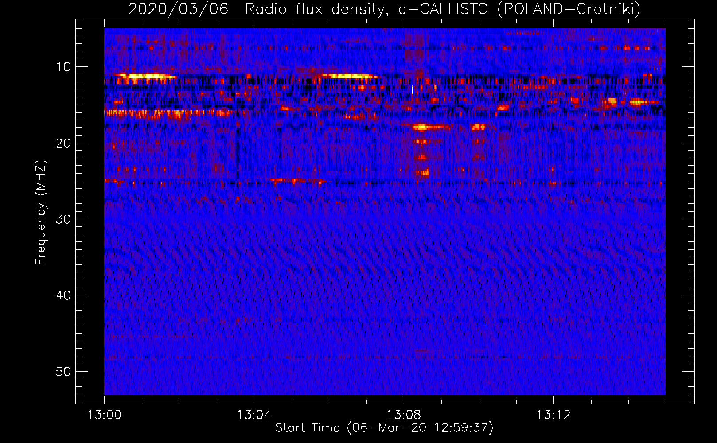Click the plot title '2020/03/06 Radio flux density'

pos(257,9)
